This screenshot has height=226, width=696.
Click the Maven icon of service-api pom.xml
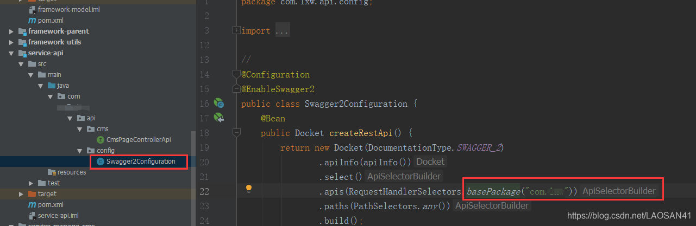pyautogui.click(x=32, y=205)
